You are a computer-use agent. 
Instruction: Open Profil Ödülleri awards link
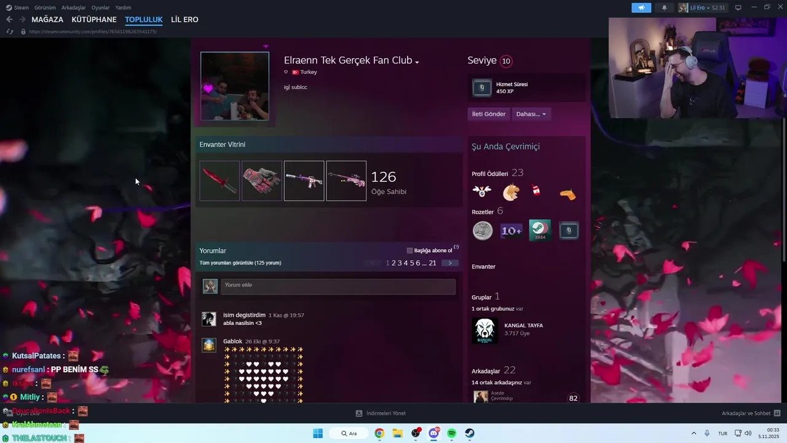497,174
